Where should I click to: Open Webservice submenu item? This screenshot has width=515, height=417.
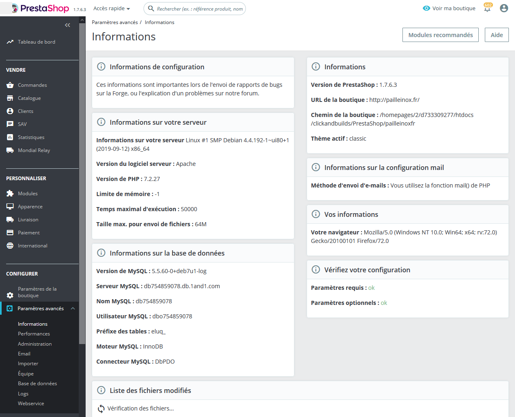tap(31, 404)
